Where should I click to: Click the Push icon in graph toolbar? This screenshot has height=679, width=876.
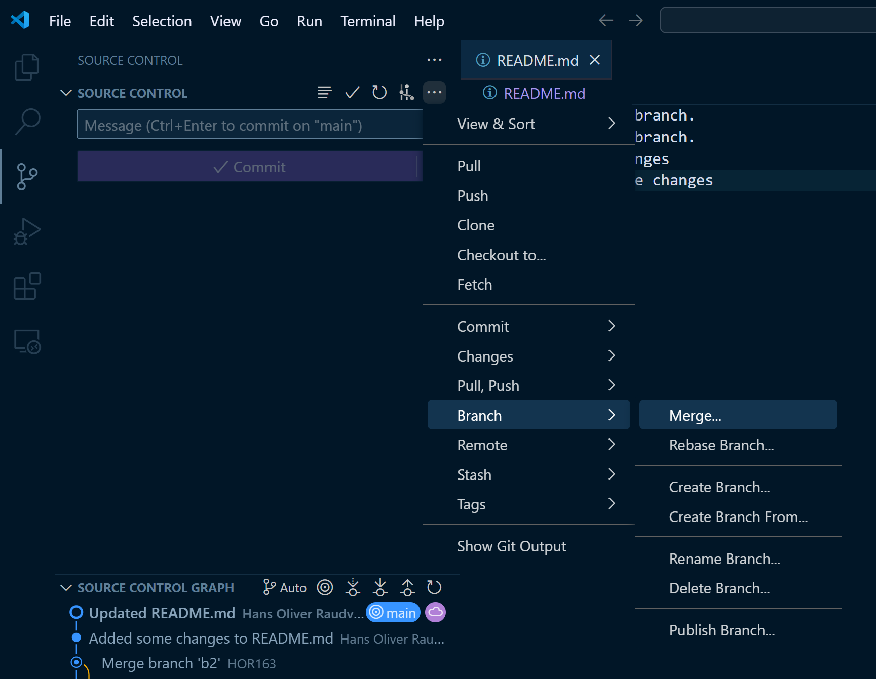407,587
